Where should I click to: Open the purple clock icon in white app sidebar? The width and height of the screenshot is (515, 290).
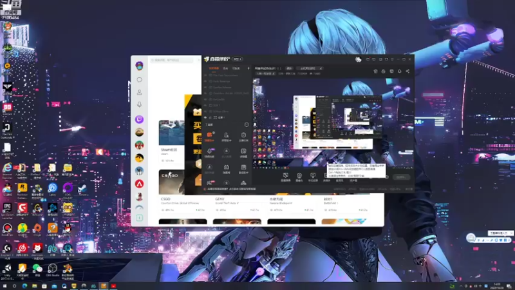pyautogui.click(x=139, y=119)
